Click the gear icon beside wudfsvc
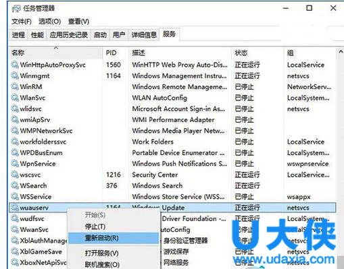The width and height of the screenshot is (344, 269). pyautogui.click(x=15, y=218)
